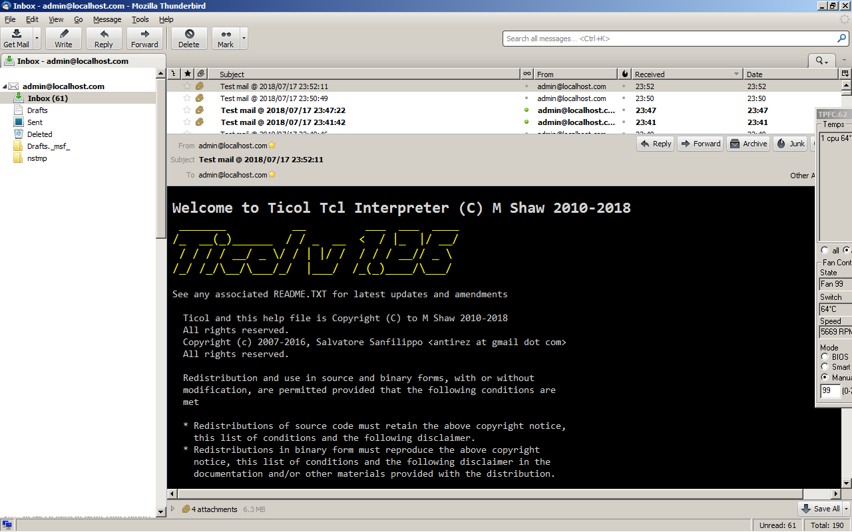The image size is (852, 532).
Task: Select the Drafts folder
Action: point(37,110)
